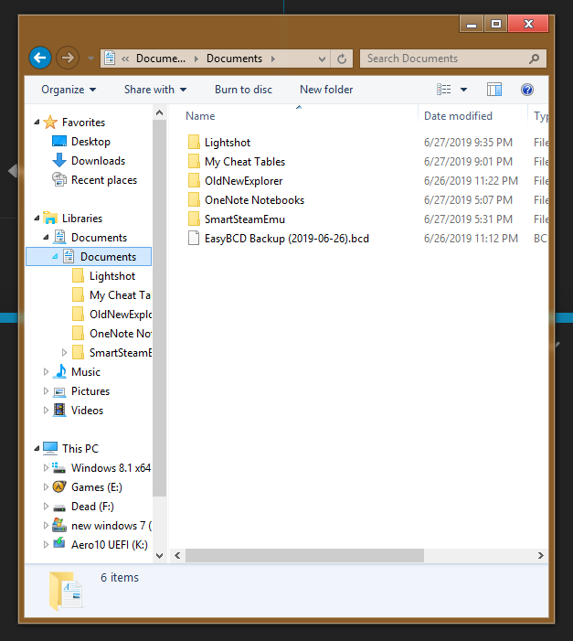Click the Documents library icon in address bar

coord(110,58)
